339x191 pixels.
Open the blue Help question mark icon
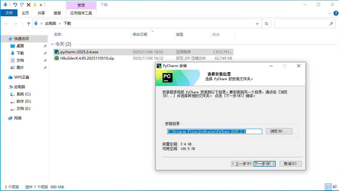(x=335, y=13)
